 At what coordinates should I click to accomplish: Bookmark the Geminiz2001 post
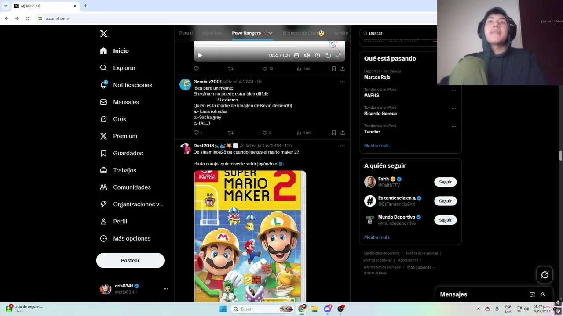(x=334, y=133)
